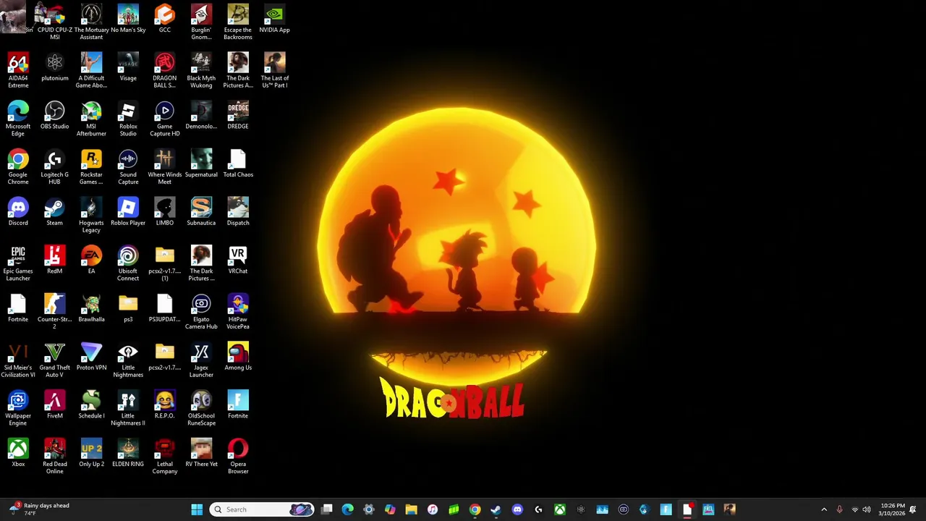Select Proton VPN desktop icon

(x=91, y=357)
